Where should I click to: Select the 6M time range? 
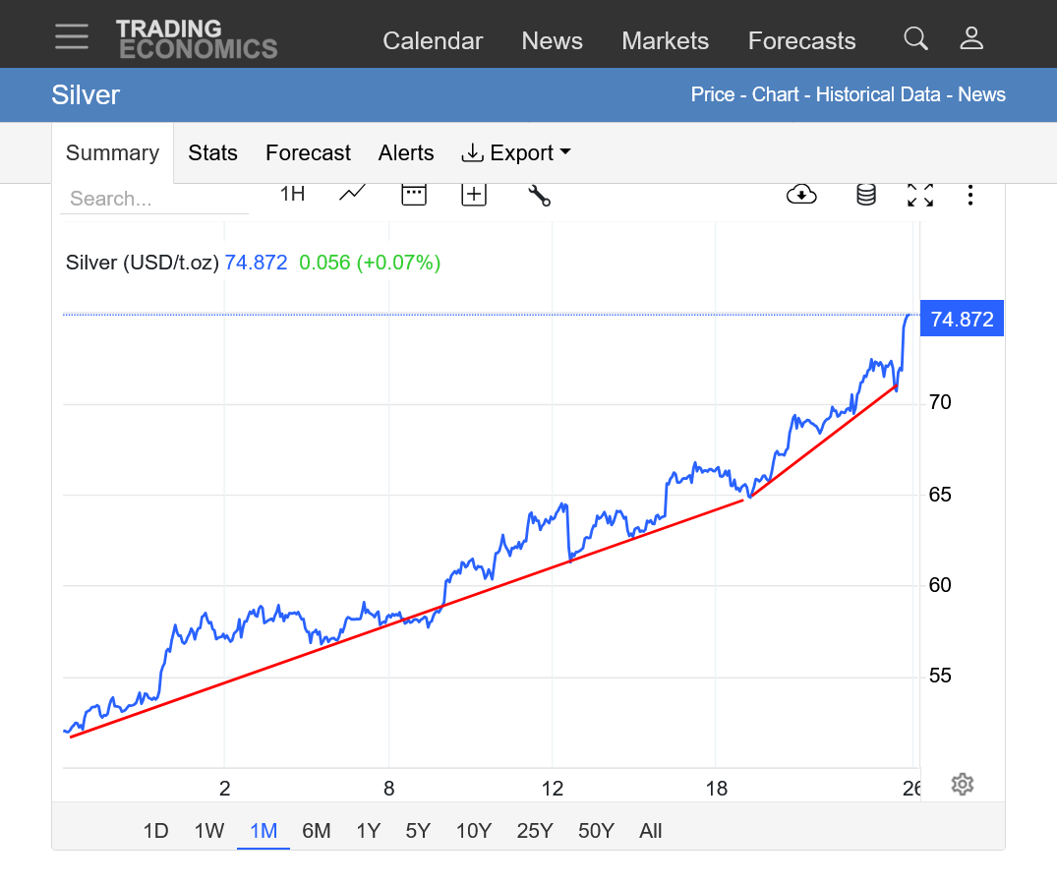(x=316, y=831)
